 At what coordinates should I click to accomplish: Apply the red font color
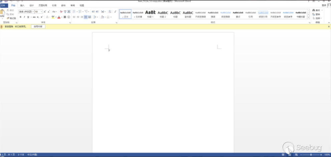(59, 17)
